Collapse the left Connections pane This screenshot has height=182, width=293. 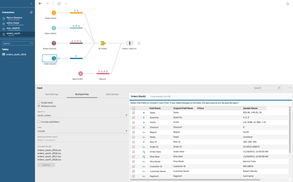(x=31, y=3)
